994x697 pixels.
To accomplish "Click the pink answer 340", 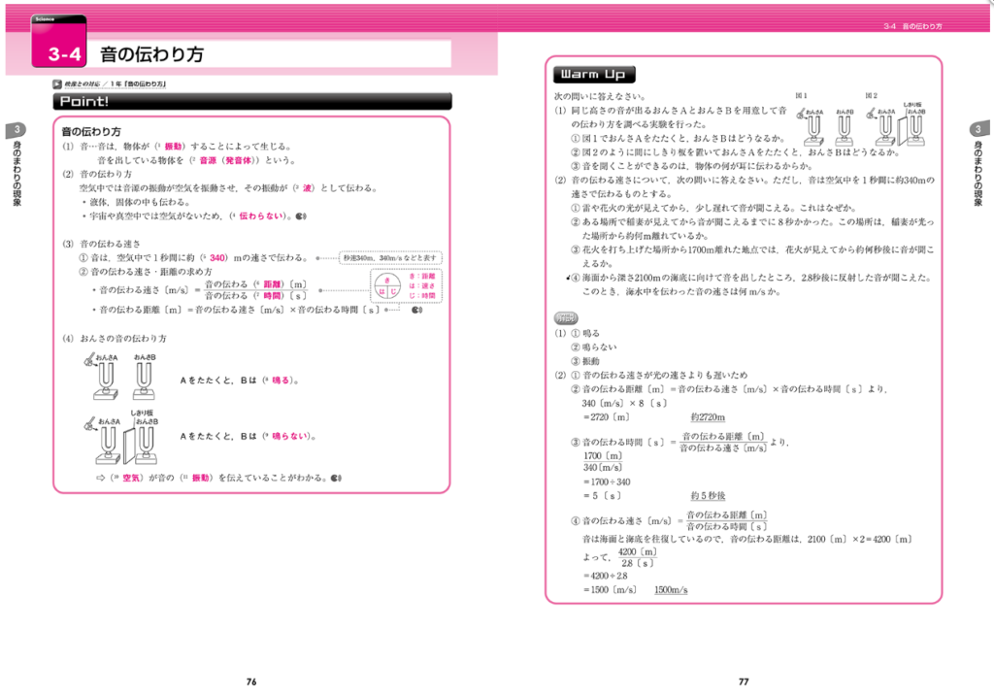I will (218, 258).
